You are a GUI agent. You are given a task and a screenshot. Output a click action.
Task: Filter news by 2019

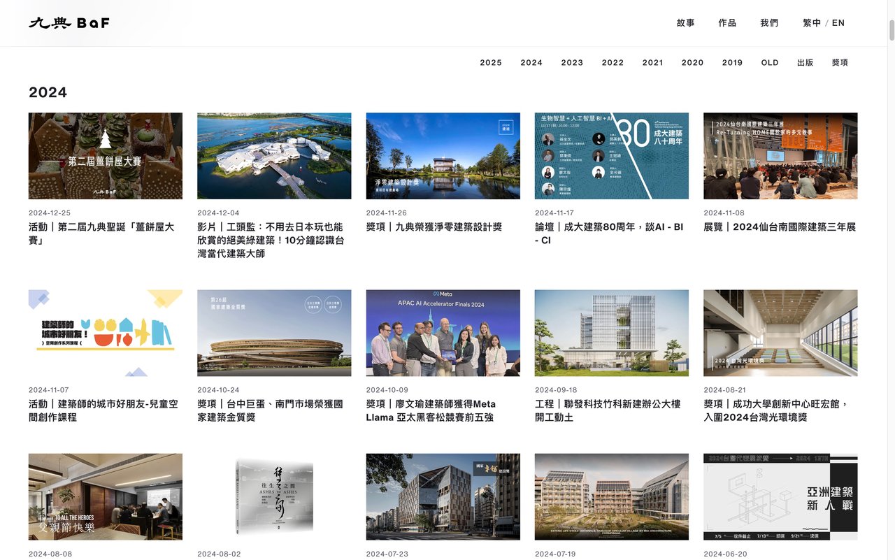(x=732, y=63)
